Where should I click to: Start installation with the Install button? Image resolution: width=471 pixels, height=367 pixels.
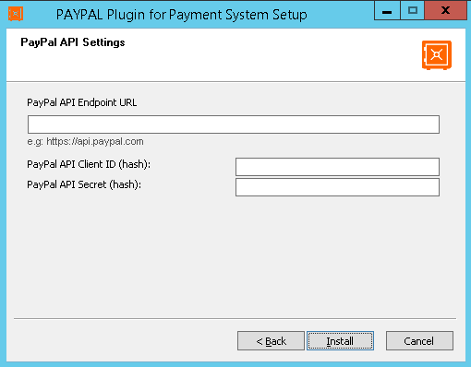pyautogui.click(x=340, y=340)
